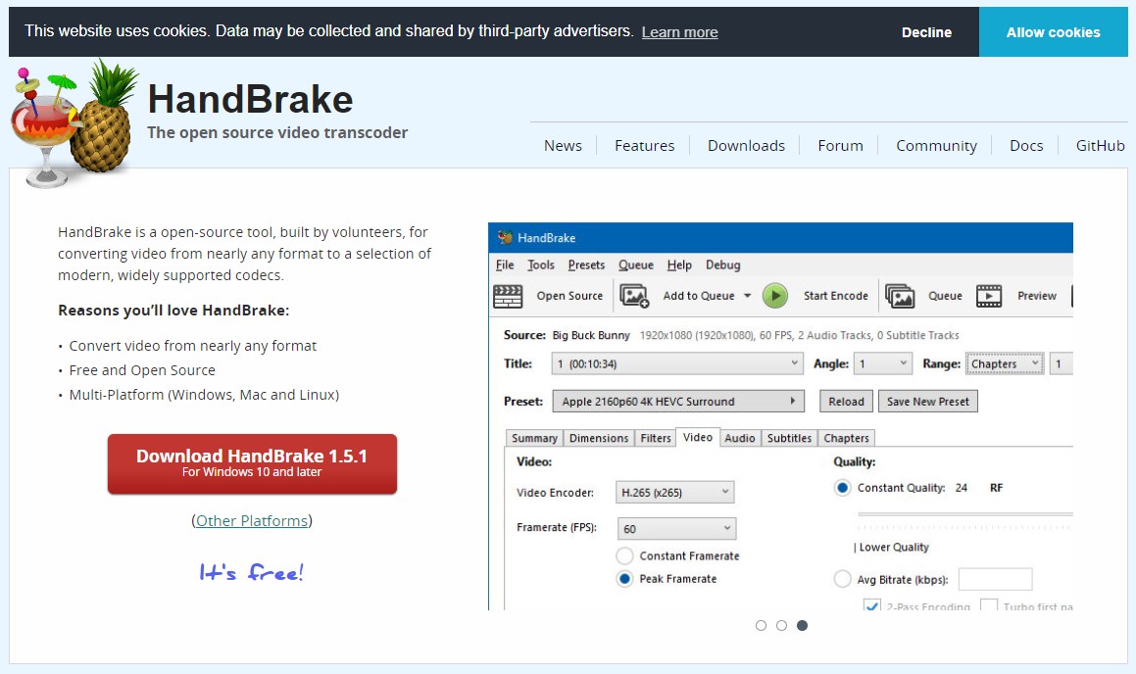This screenshot has width=1136, height=674.
Task: Open the Angle dropdown
Action: [882, 363]
